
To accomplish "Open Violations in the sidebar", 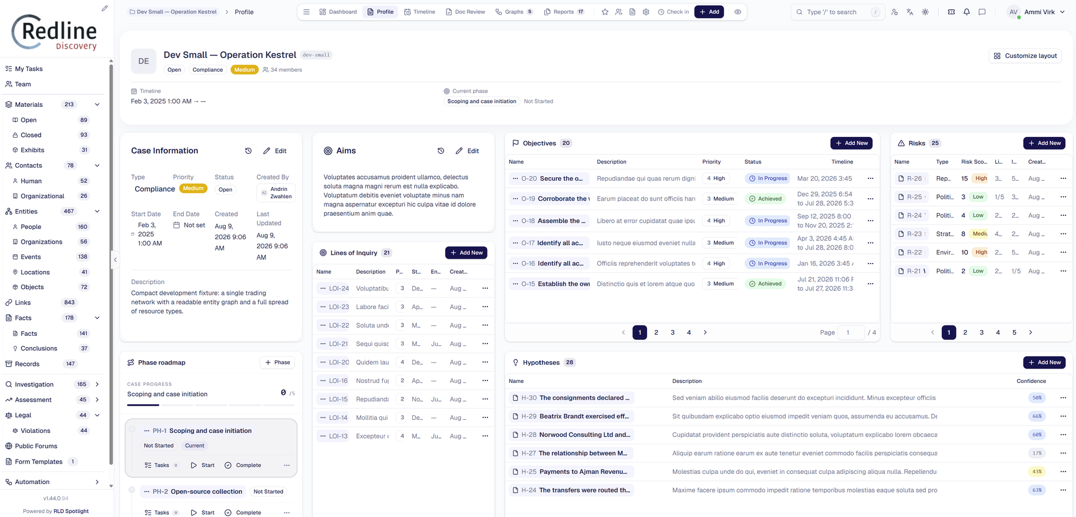I will 35,431.
